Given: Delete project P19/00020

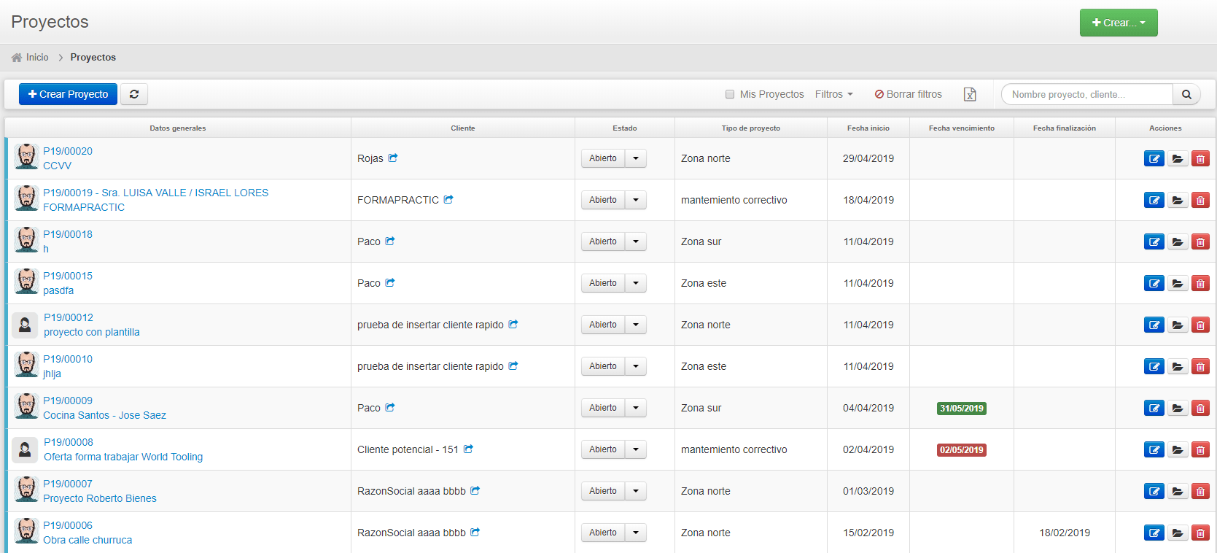Looking at the screenshot, I should (x=1200, y=158).
